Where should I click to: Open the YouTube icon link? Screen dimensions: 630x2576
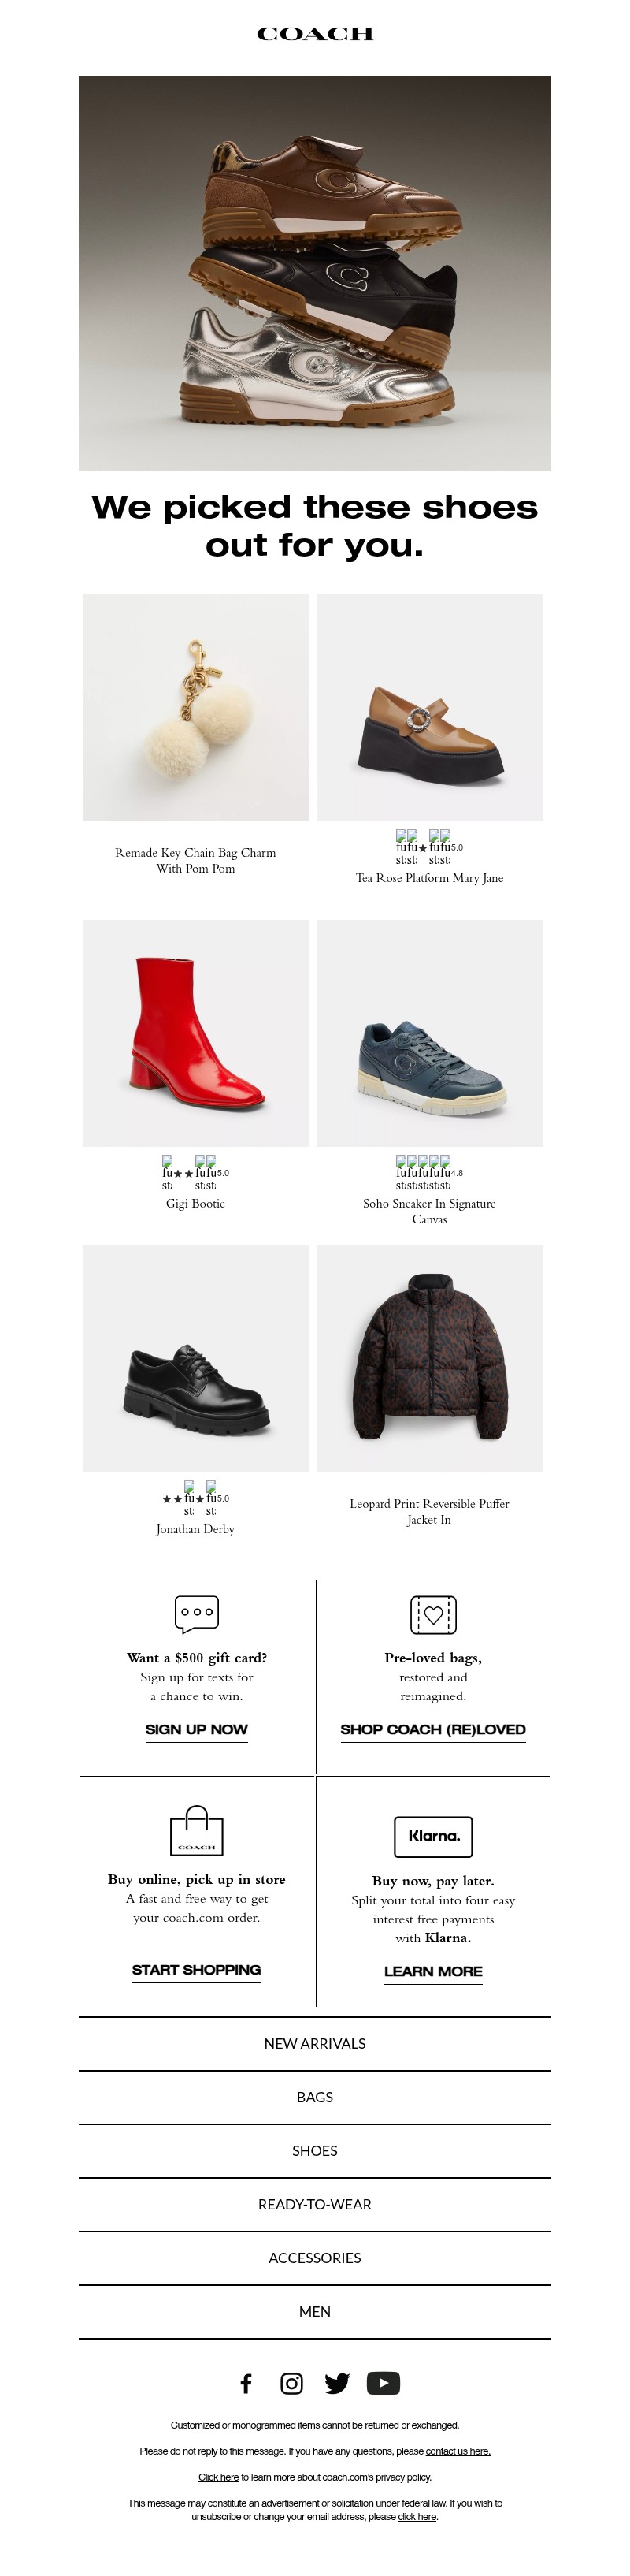pos(384,2383)
